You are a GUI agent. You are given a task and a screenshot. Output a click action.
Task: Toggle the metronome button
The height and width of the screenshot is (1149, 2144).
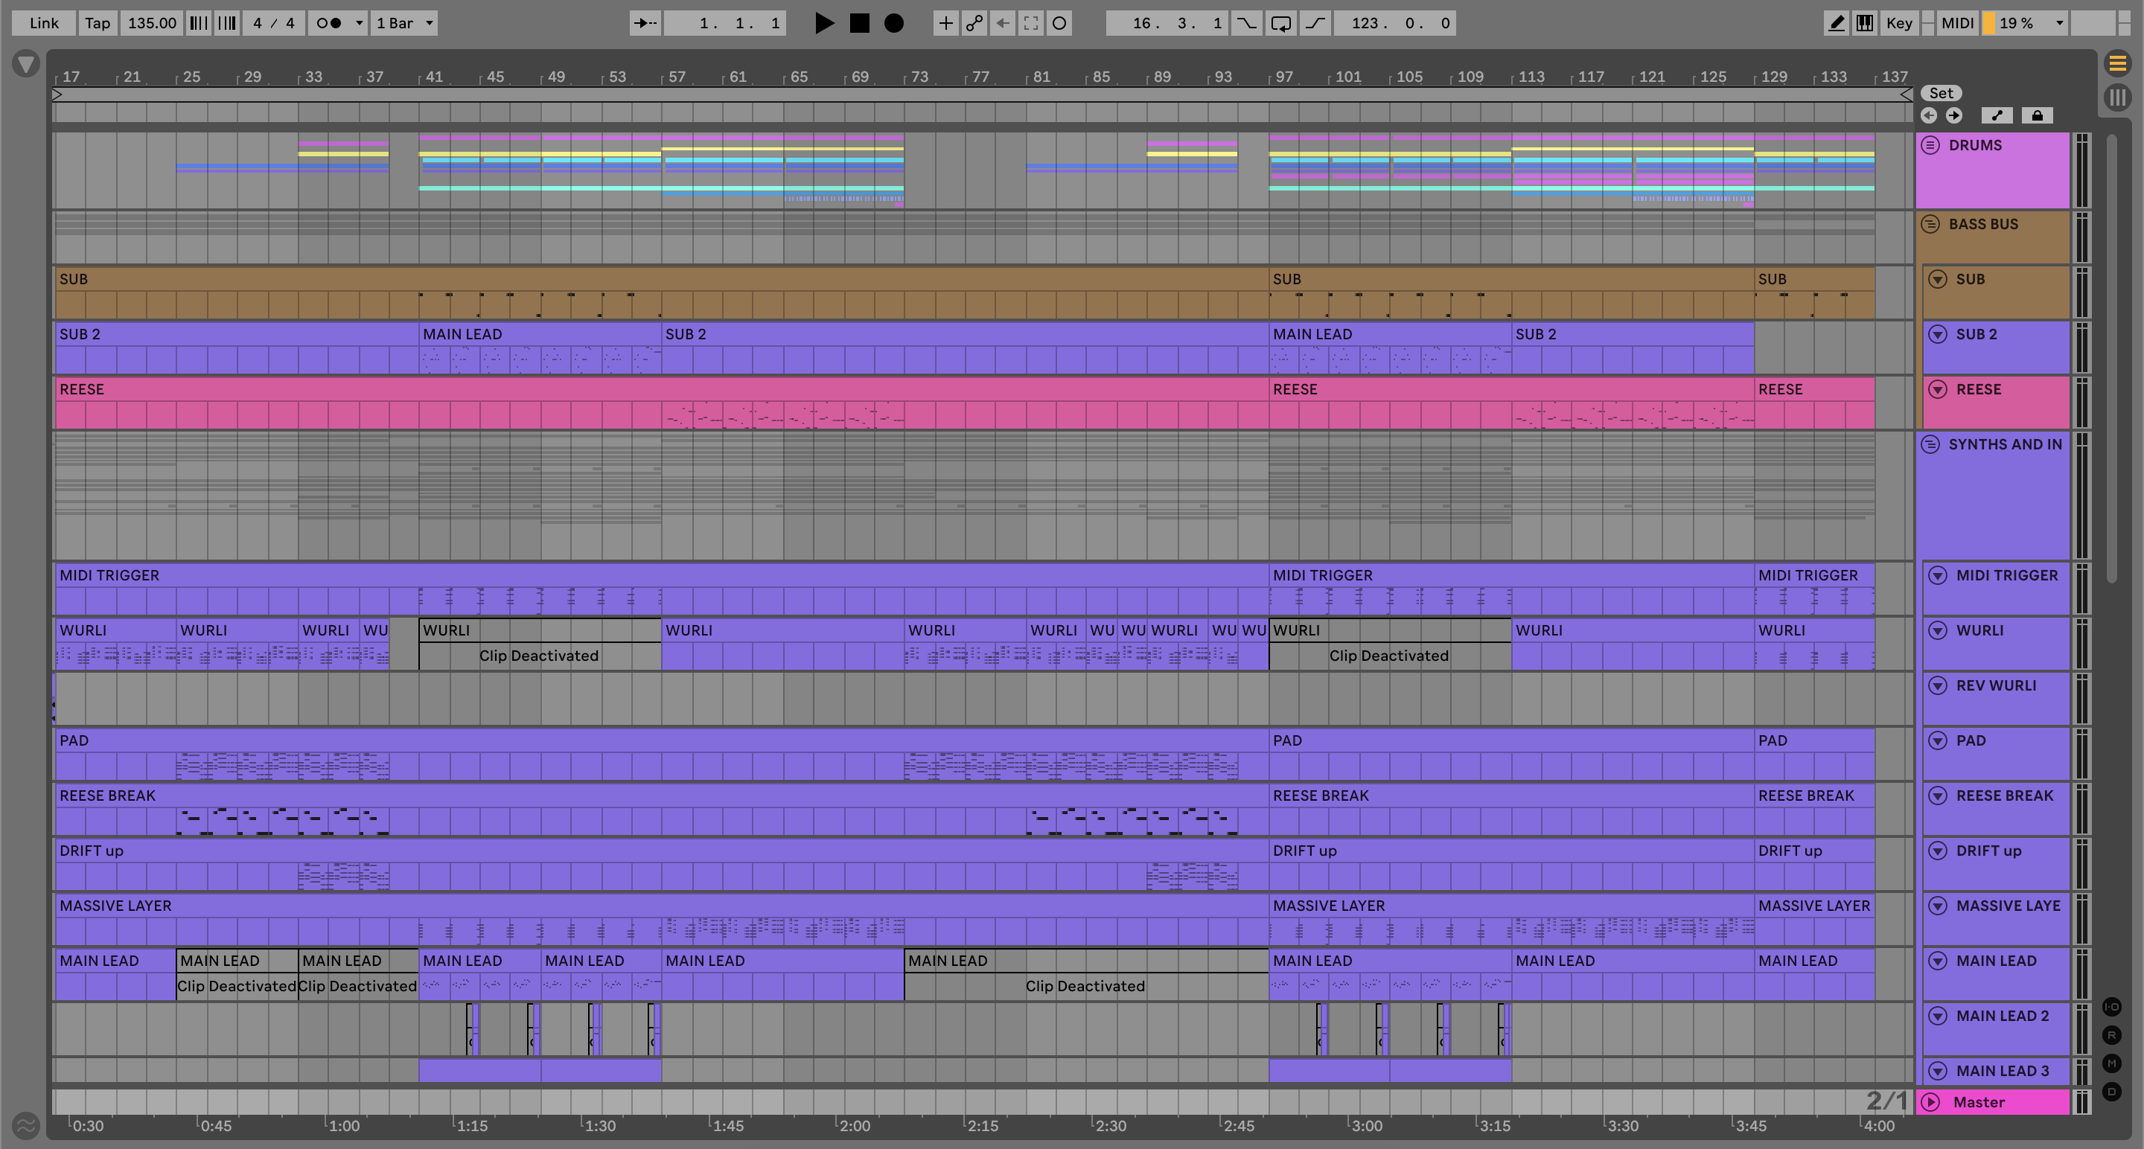pos(330,23)
